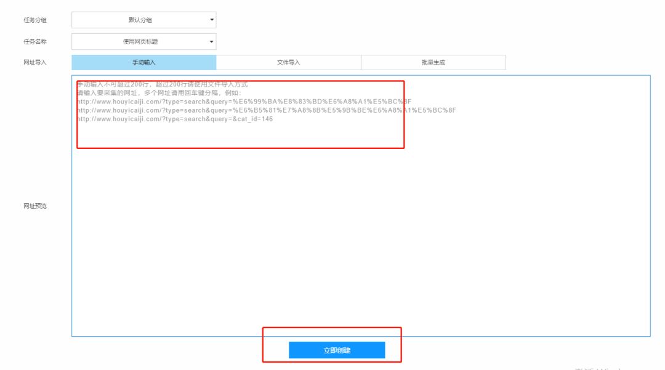Click the 任务名称 label
The width and height of the screenshot is (665, 370).
tap(34, 41)
